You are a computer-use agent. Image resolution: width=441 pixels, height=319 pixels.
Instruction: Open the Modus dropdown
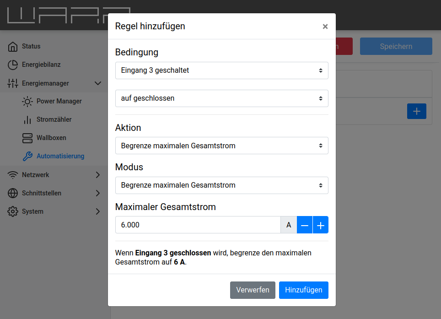[221, 185]
